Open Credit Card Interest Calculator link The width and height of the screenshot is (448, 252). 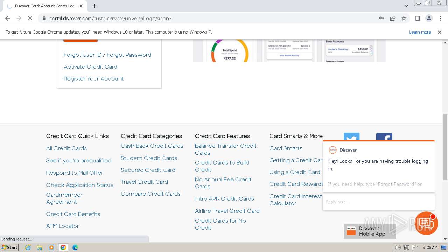296,200
